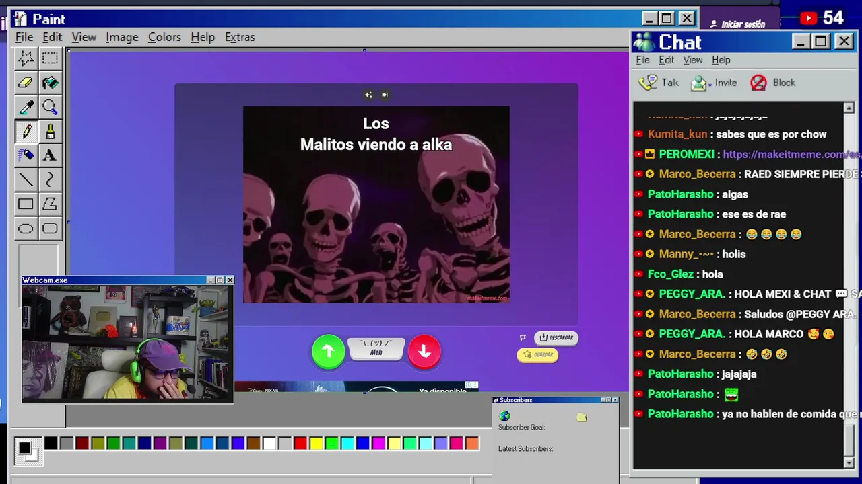Click the Block icon in Chat toolbar
Viewport: 862px width, 484px height.
click(x=758, y=83)
